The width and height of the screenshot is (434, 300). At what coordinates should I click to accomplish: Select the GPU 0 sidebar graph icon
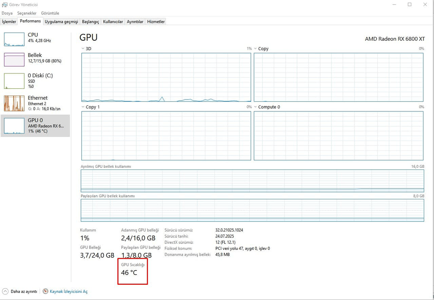pyautogui.click(x=14, y=126)
